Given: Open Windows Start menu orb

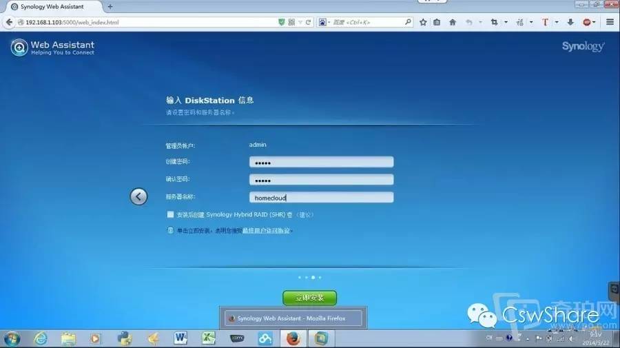Looking at the screenshot, I should coord(12,339).
